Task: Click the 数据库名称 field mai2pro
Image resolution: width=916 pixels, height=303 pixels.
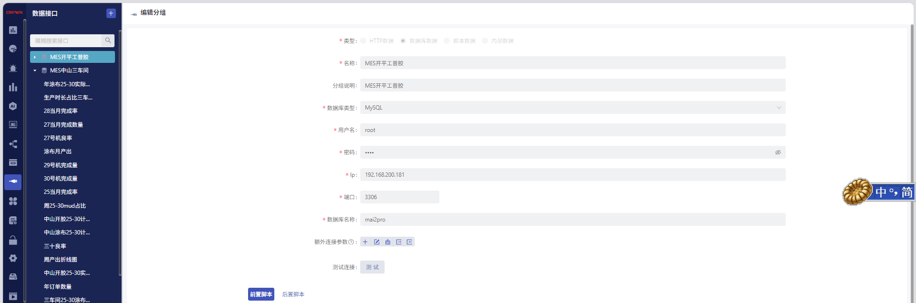Action: point(572,220)
